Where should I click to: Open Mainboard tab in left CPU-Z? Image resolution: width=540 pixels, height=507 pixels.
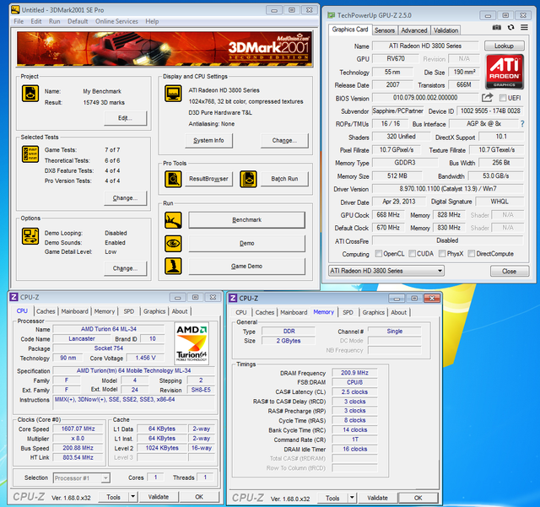pos(75,311)
